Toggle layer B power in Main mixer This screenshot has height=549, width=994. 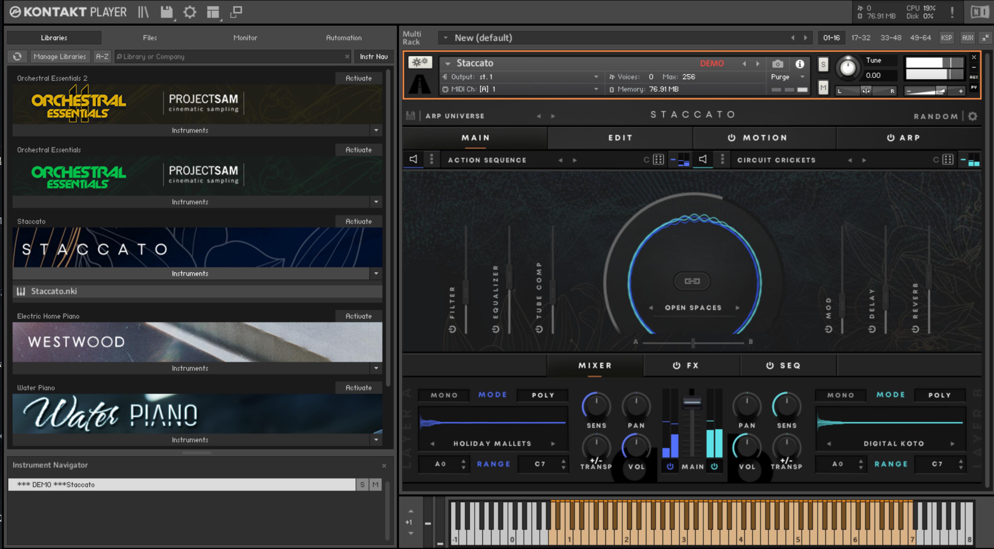click(714, 466)
